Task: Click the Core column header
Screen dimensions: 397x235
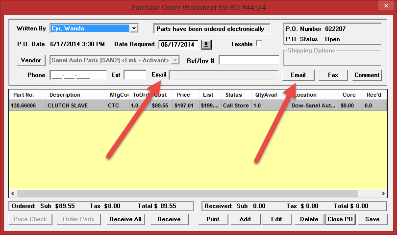Action: [351, 95]
